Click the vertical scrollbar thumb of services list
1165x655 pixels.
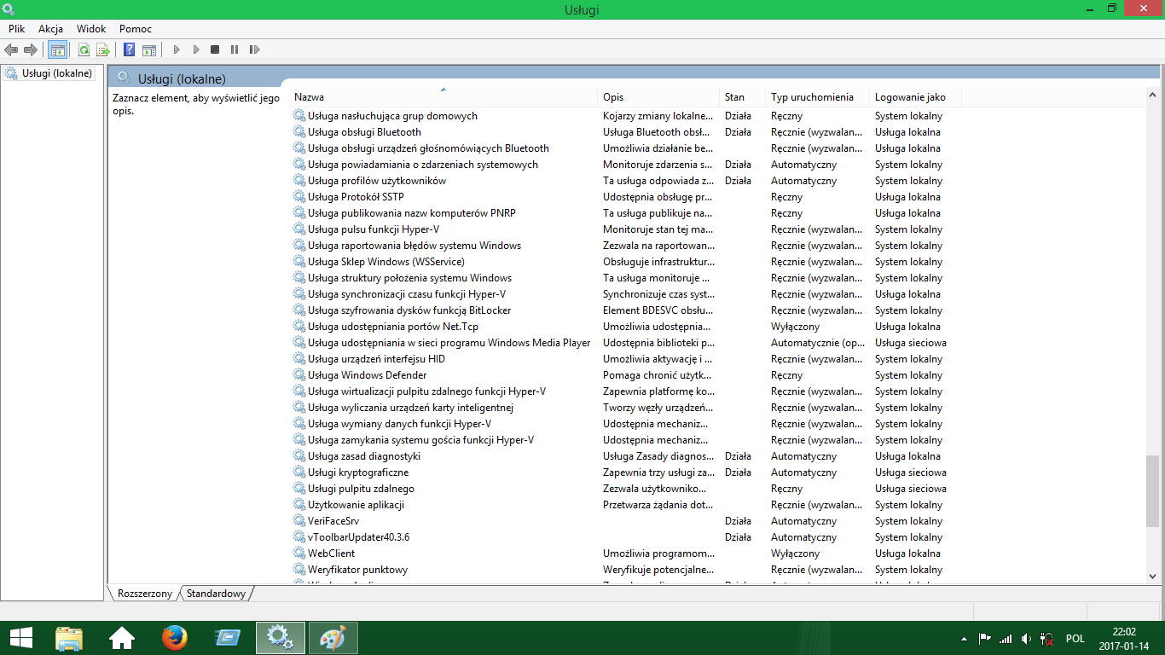[x=1153, y=490]
